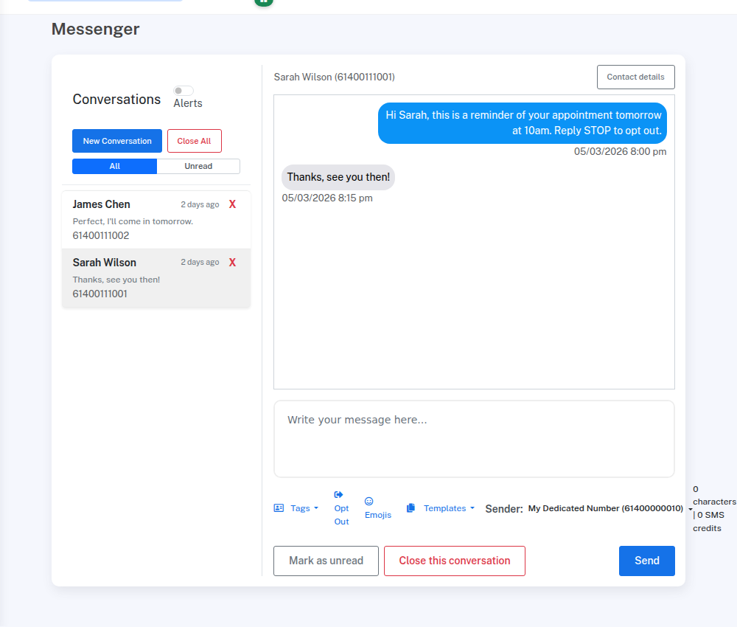Open James Chen conversation in list

133,220
